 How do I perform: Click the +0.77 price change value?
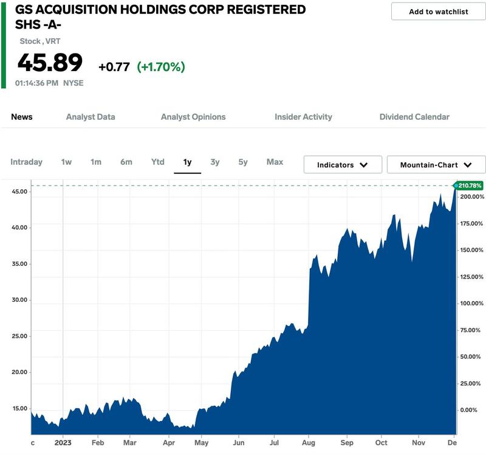(x=114, y=67)
